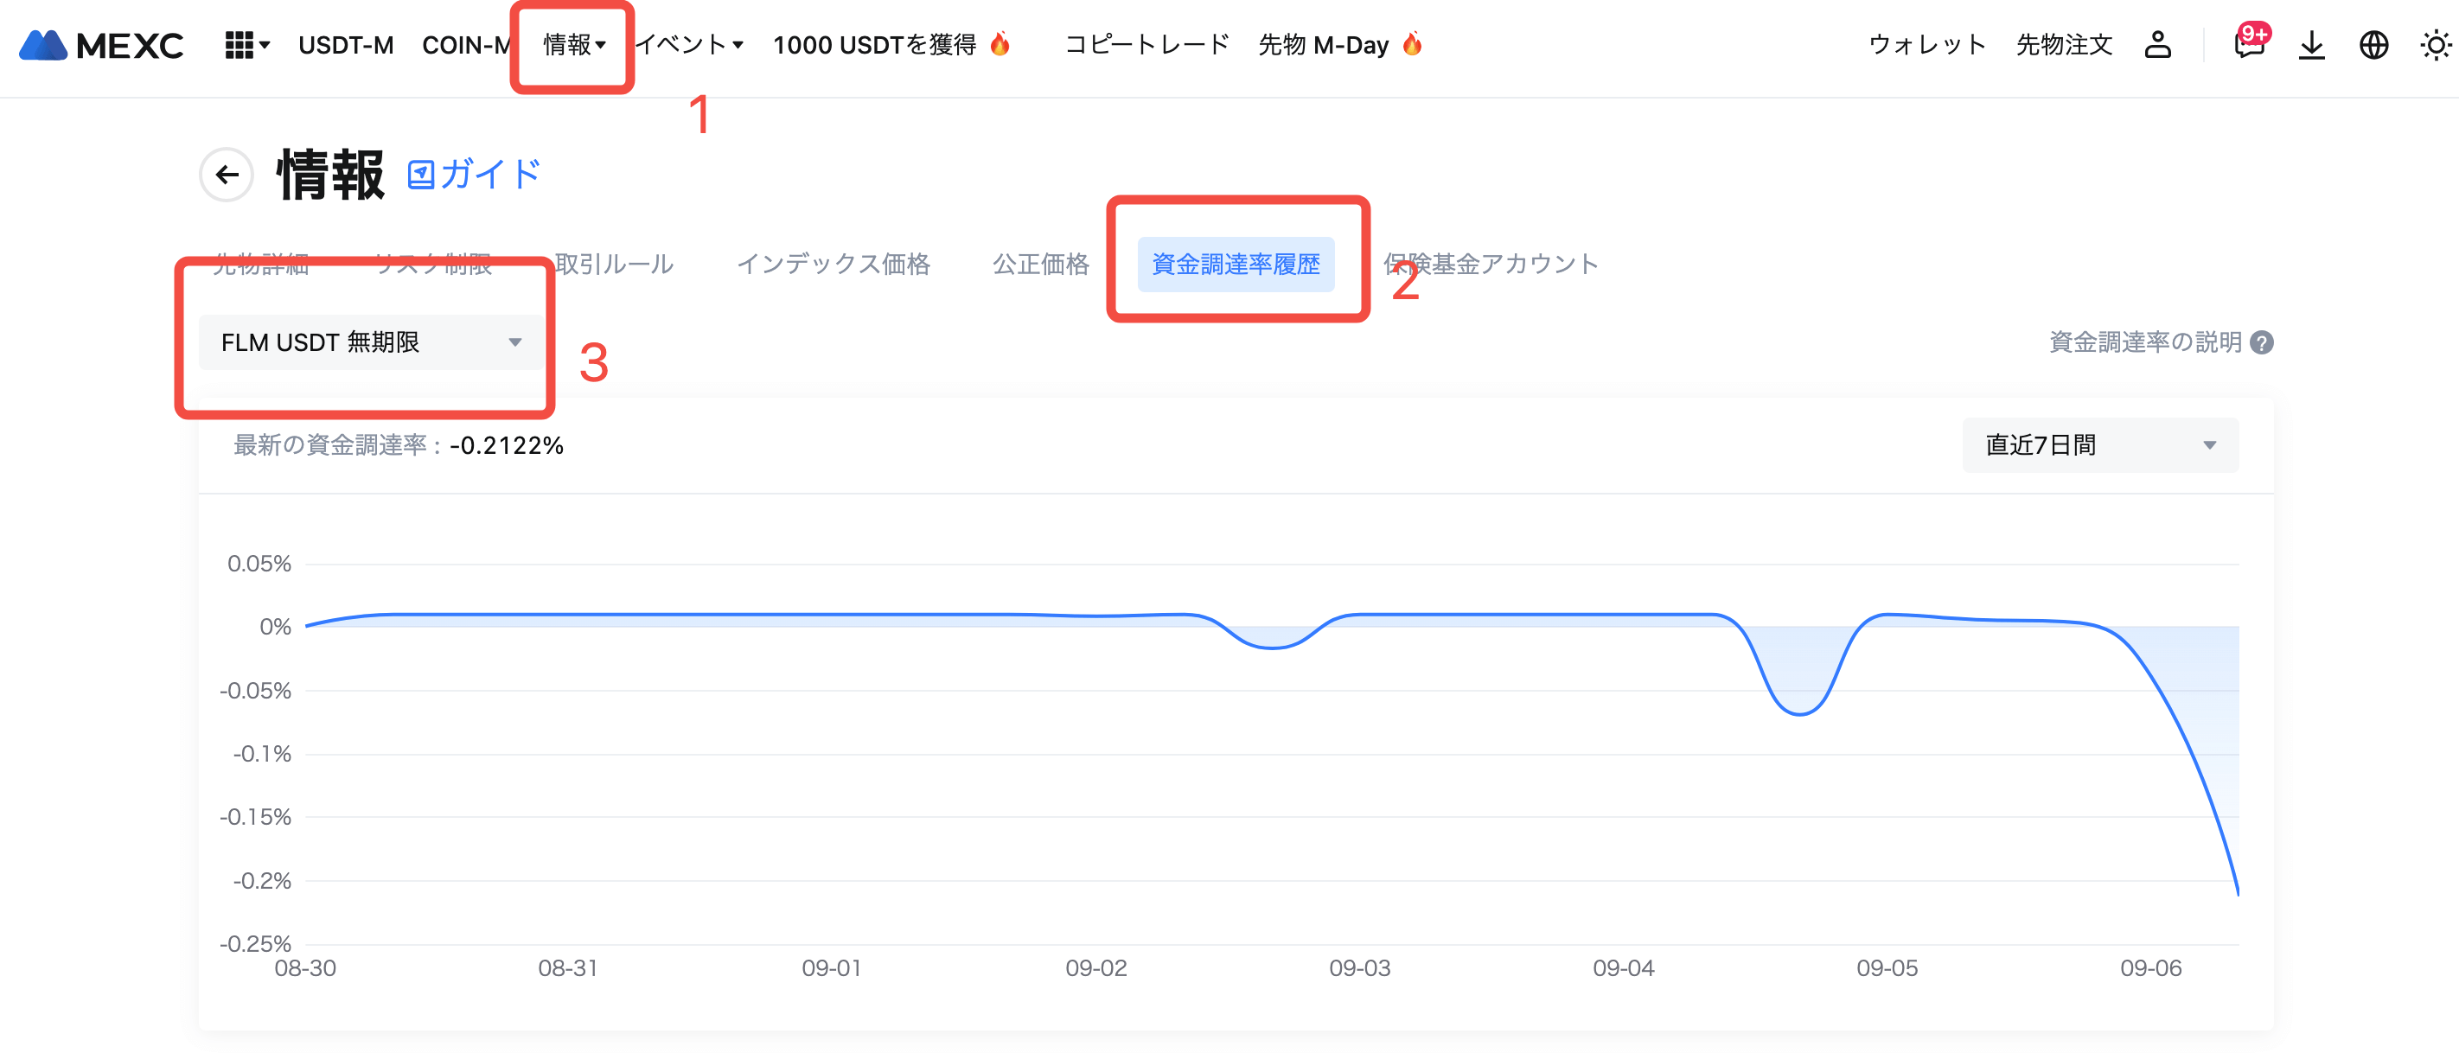This screenshot has height=1053, width=2459.
Task: Expand the イベント menu
Action: click(689, 45)
